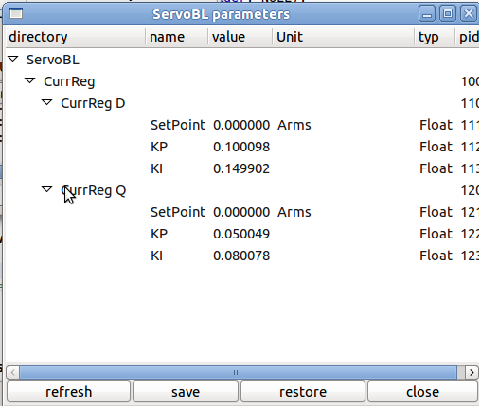Screen dimensions: 481x406
Task: Click the restore button
Action: [x=303, y=392]
